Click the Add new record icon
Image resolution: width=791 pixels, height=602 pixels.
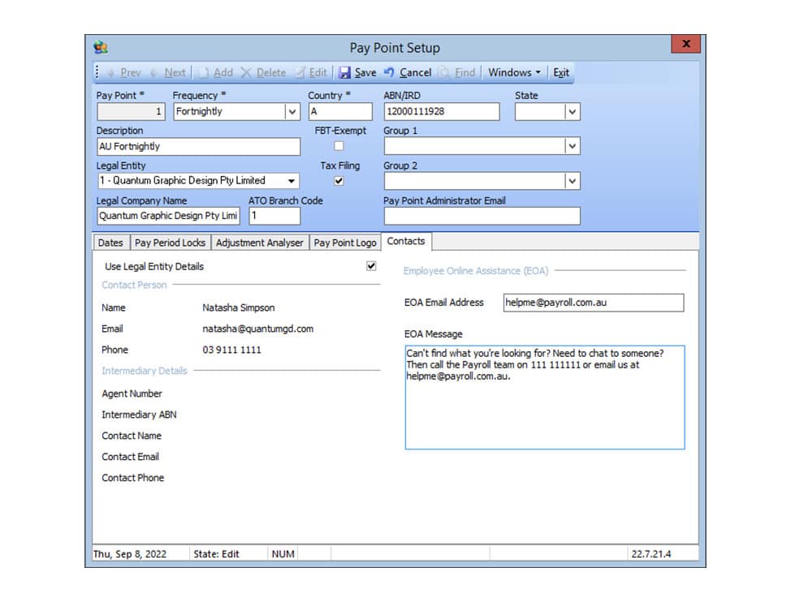[x=204, y=73]
